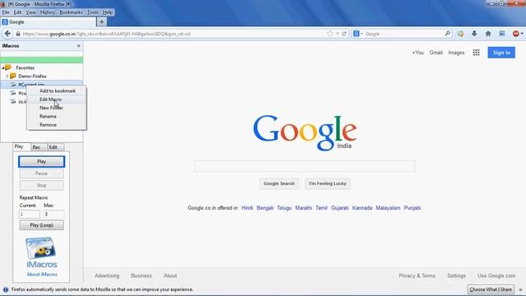This screenshot has width=526, height=296.
Task: Click the Current repeat count field
Action: tap(30, 214)
